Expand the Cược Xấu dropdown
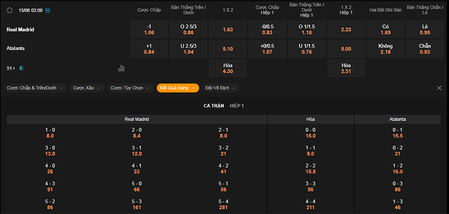Screen dimensions: 449x214 coord(87,88)
